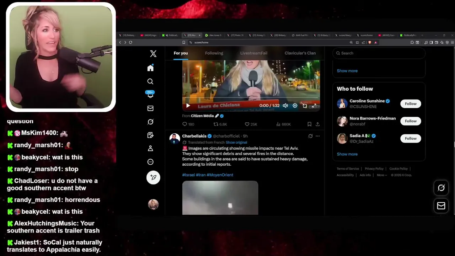Viewport: 455px width, 256px height.
Task: Show original French post text
Action: click(236, 142)
